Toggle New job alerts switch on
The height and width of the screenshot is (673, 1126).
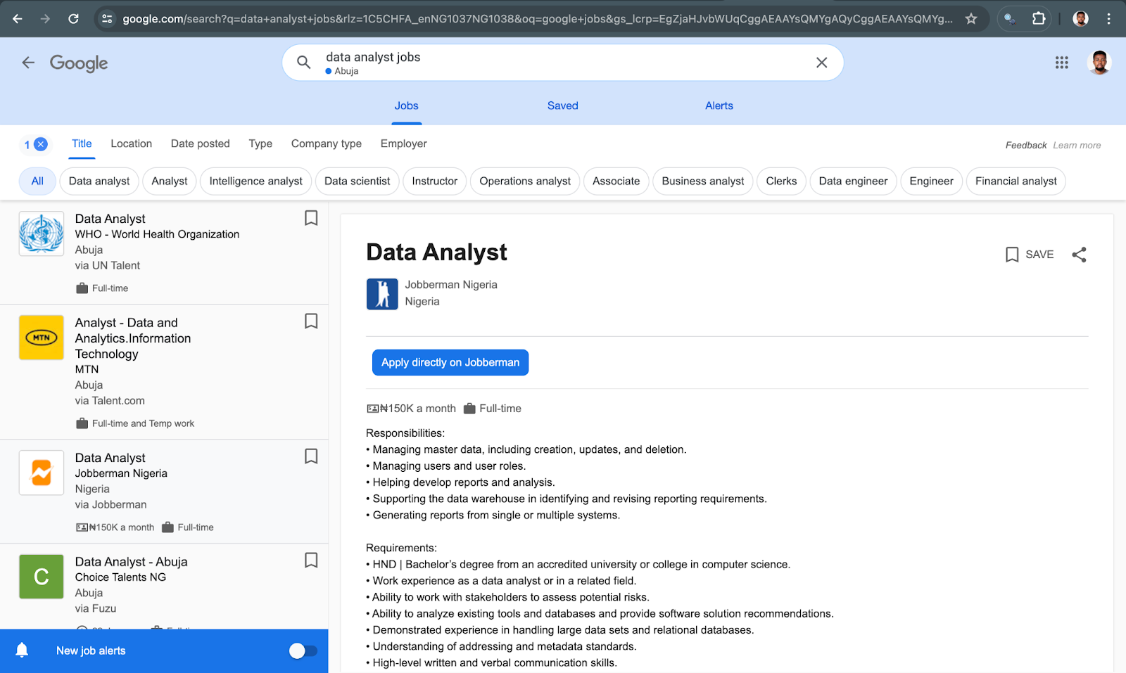[x=303, y=651]
